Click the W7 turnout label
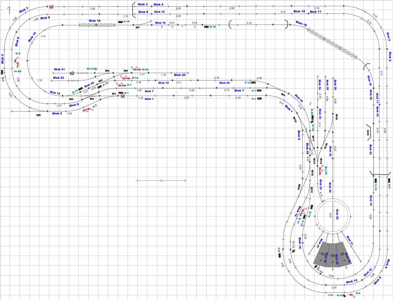This screenshot has height=300, width=393. click(138, 28)
